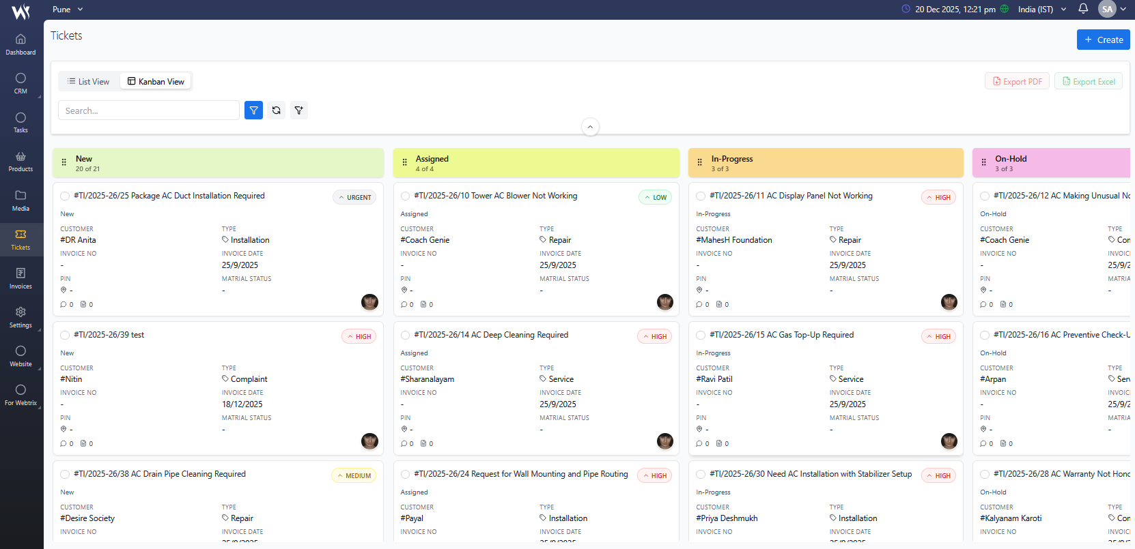
Task: Open the India (IST) timezone dropdown
Action: tap(1041, 10)
